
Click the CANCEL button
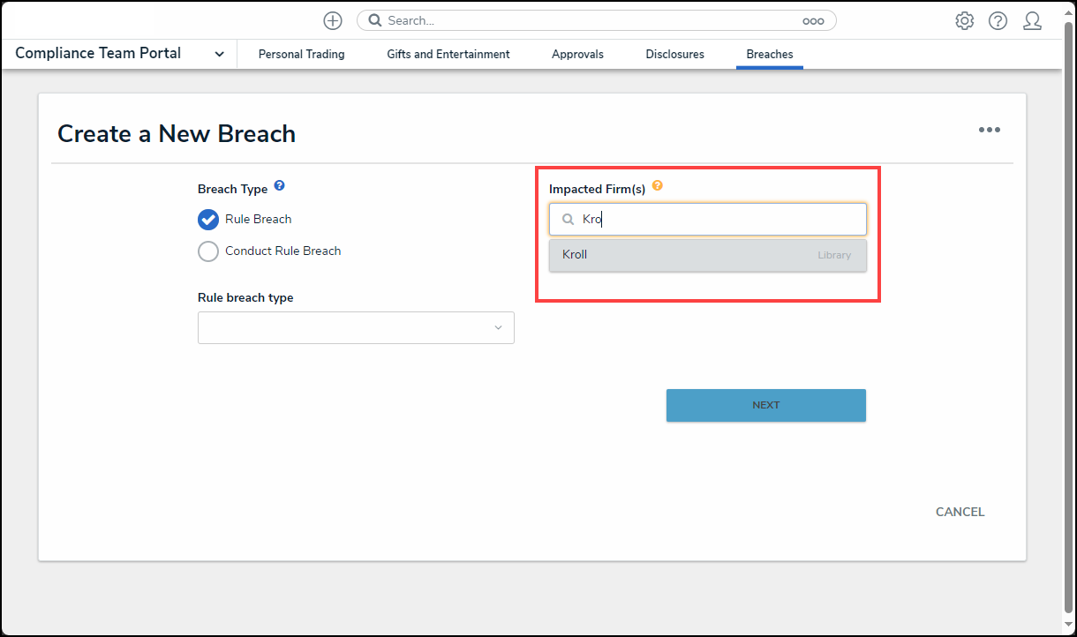pos(960,512)
